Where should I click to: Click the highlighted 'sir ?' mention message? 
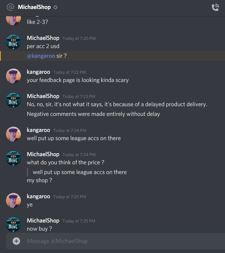[x=113, y=56]
